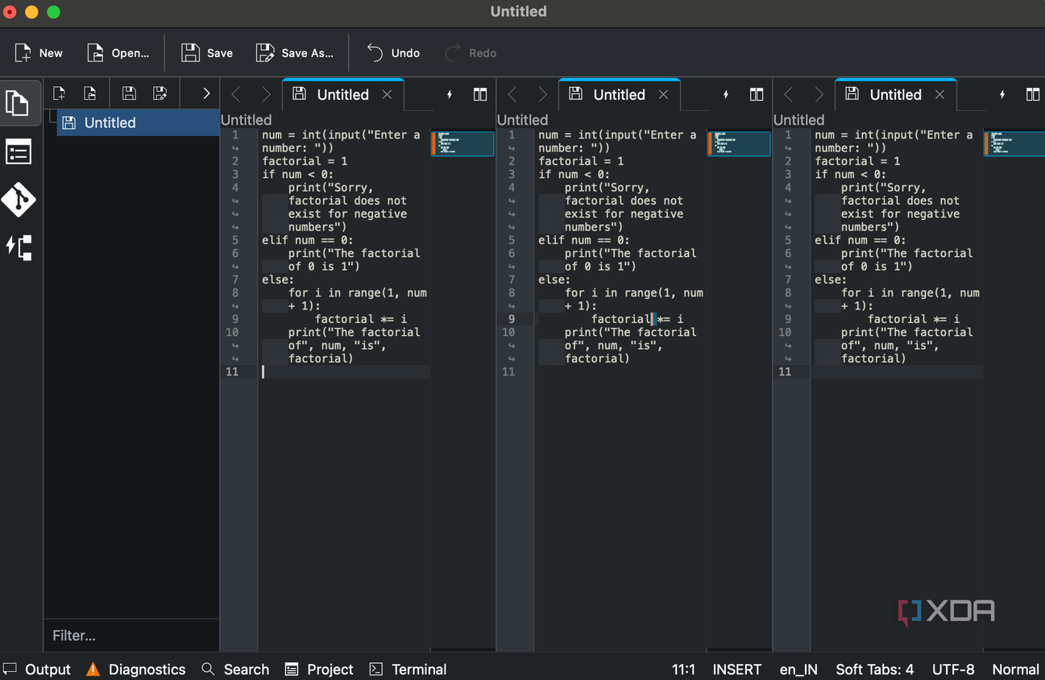Viewport: 1045px width, 680px height.
Task: Open the Filesystem Browser sidebar icon
Action: coord(19,247)
